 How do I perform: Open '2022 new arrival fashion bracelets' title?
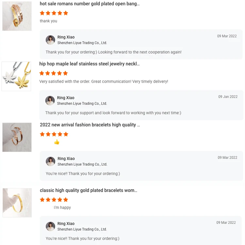point(90,125)
